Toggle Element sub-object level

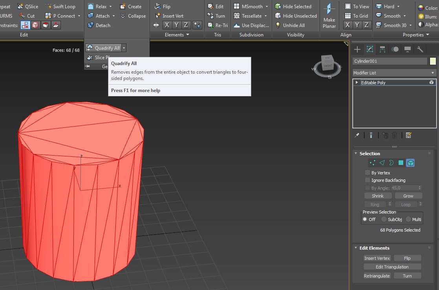(410, 163)
